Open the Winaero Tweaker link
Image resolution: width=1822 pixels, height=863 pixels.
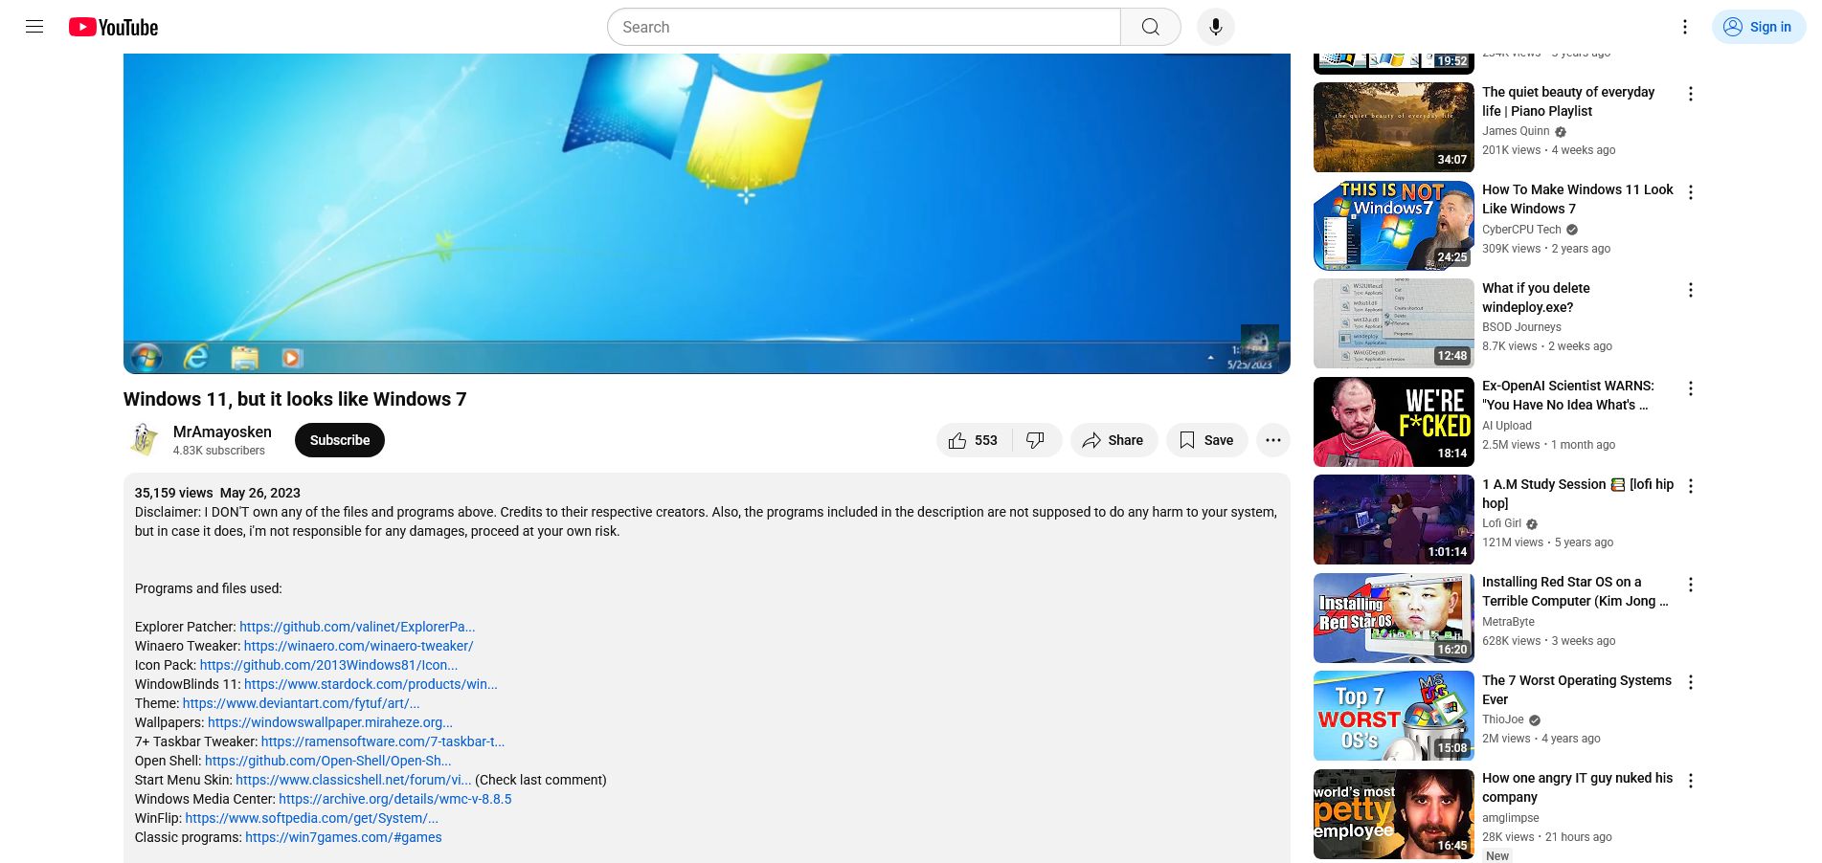click(358, 646)
